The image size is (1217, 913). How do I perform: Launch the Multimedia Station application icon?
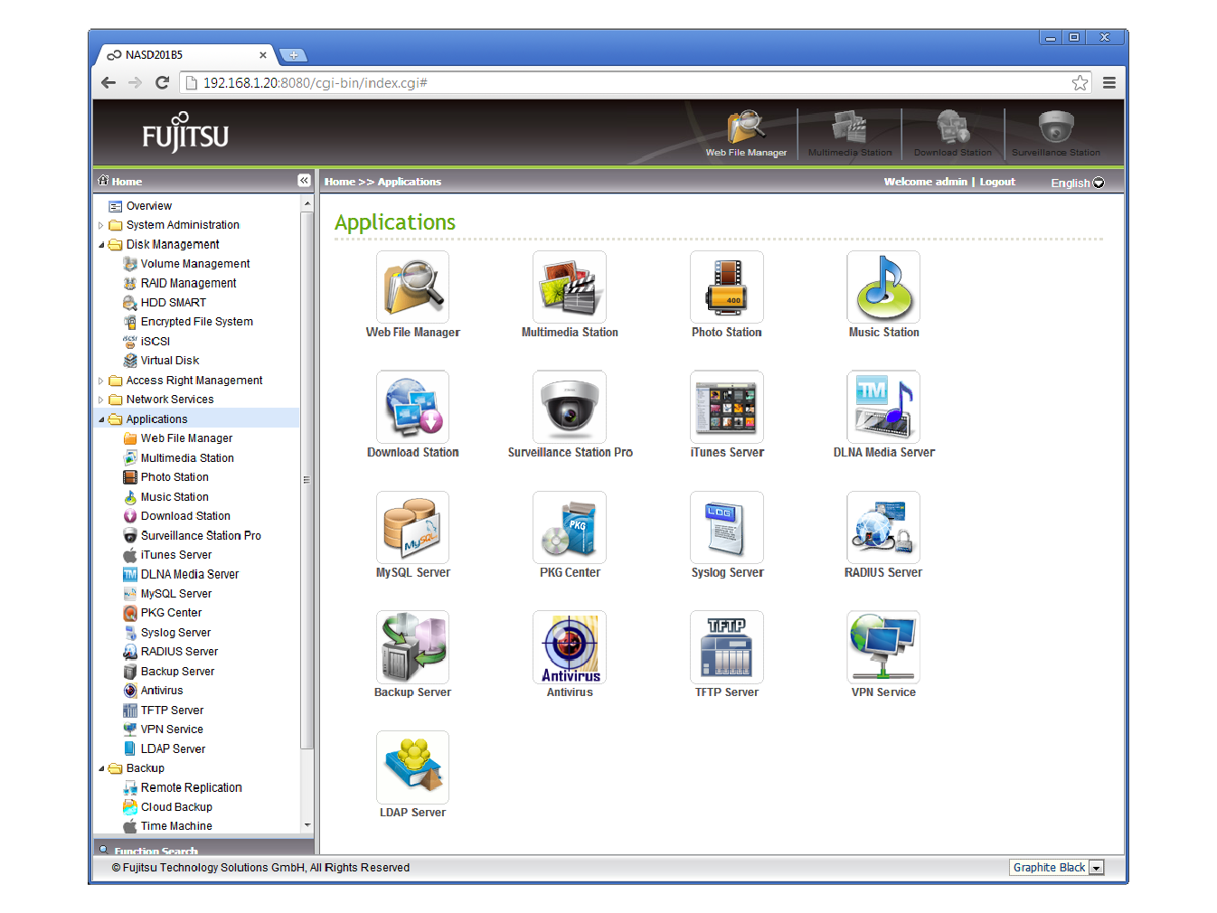(x=570, y=287)
